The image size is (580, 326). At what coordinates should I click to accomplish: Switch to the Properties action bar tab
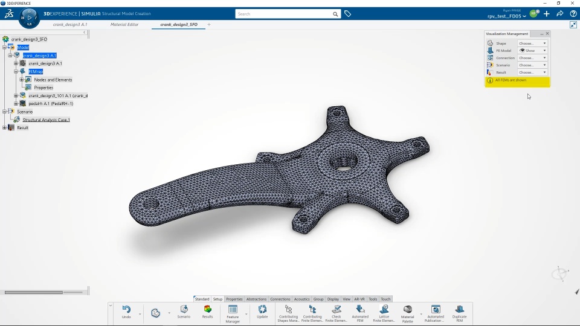pos(234,299)
